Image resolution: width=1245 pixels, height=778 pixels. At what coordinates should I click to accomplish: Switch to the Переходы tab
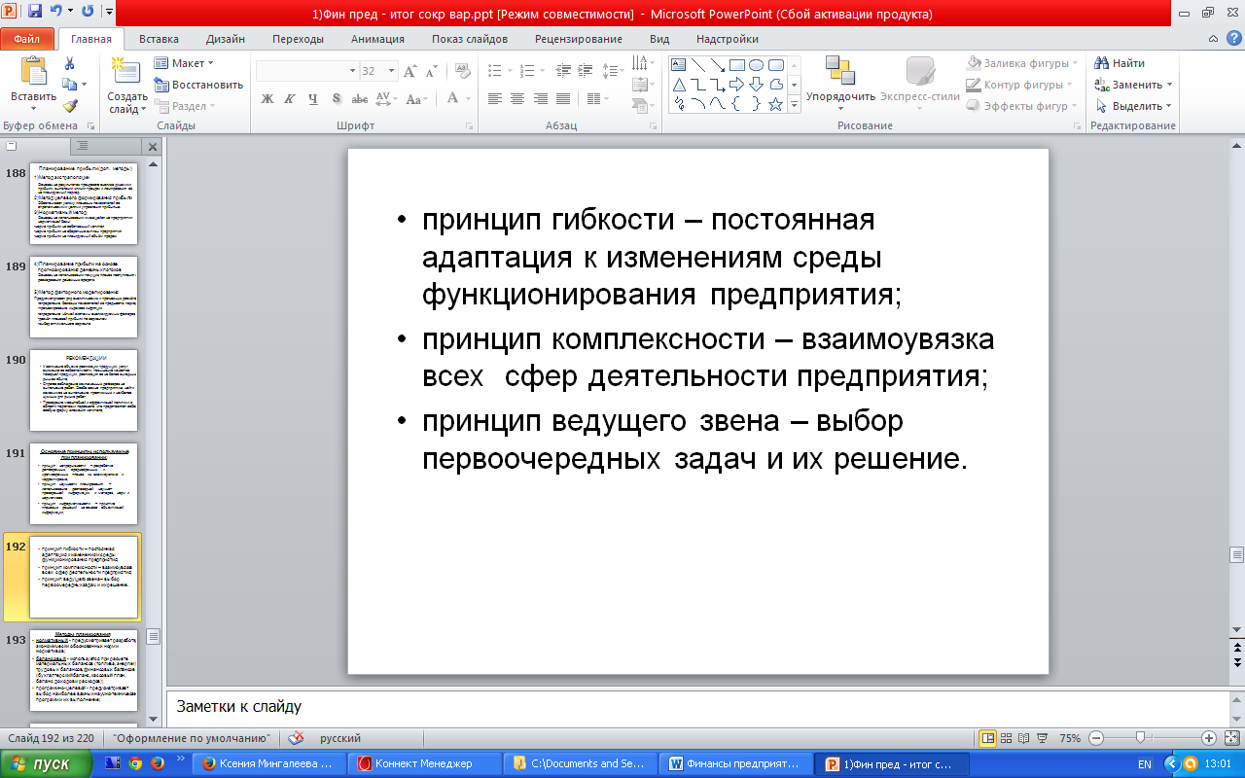(x=299, y=39)
